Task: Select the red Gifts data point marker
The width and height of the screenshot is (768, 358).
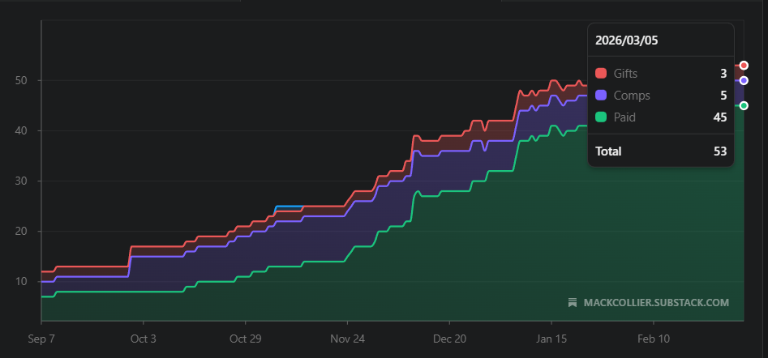Action: pyautogui.click(x=744, y=66)
